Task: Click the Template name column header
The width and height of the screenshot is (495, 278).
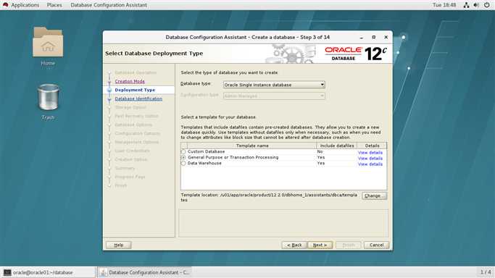Action: coord(252,146)
